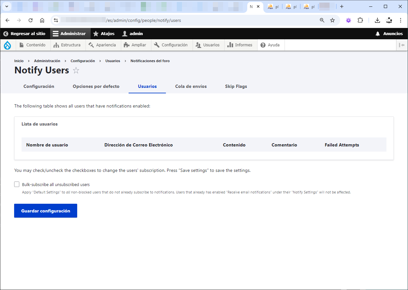The image size is (408, 290).
Task: Click the browser profile avatar icon
Action: point(389,20)
